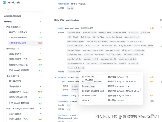
Task: Focus the sidebar search input field
Action: (23, 9)
